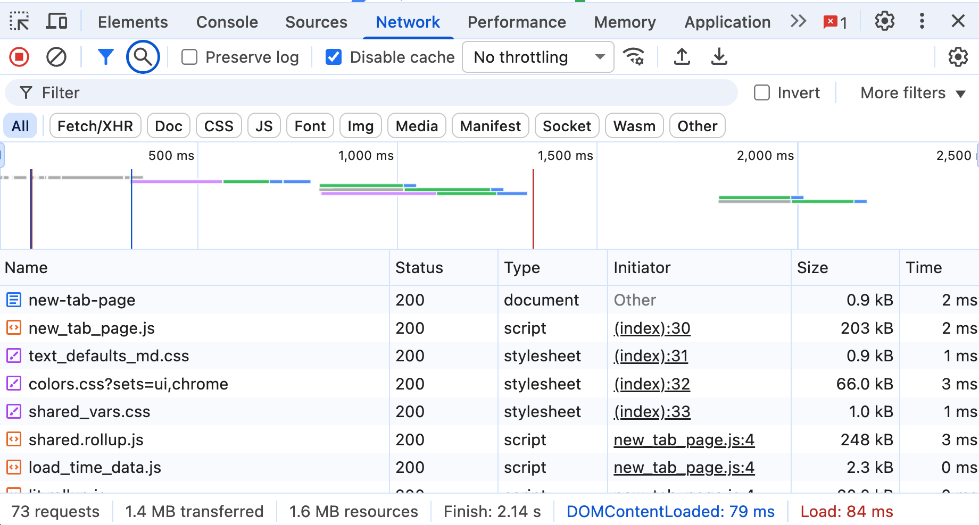
Task: Switch to the Console tab
Action: 227,22
